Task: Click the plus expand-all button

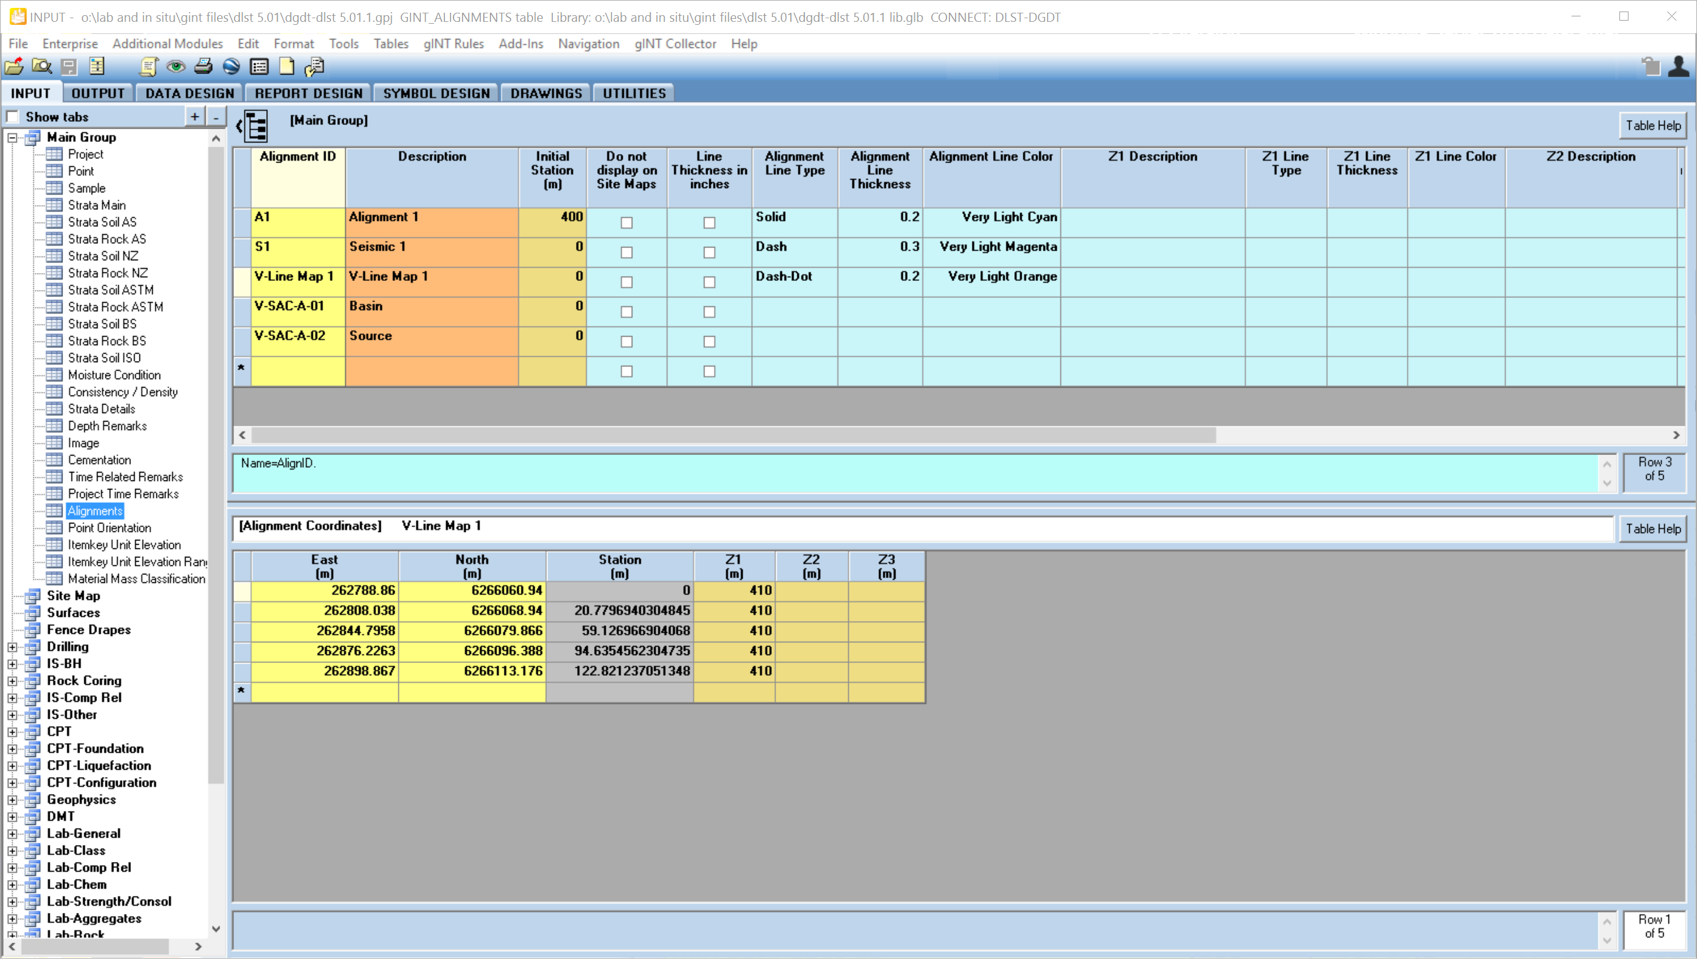Action: 195,117
